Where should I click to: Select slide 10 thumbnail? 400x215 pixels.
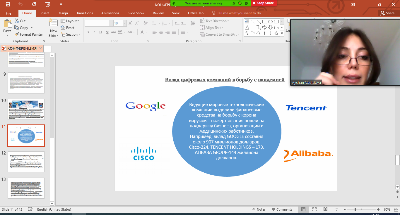pos(26,109)
